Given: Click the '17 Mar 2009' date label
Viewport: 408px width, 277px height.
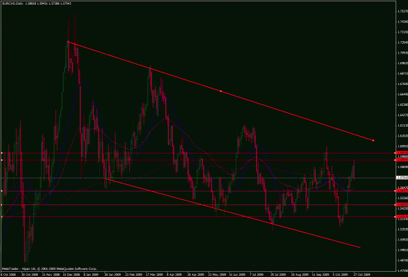Looking at the screenshot, I should click(x=154, y=274).
